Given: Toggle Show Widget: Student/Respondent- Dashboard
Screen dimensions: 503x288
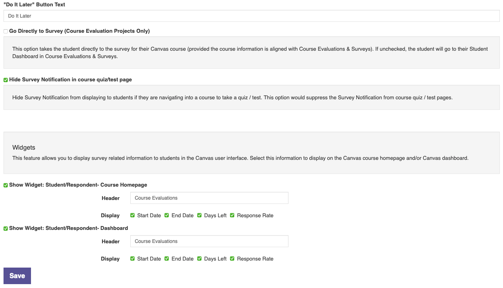Looking at the screenshot, I should (5, 228).
